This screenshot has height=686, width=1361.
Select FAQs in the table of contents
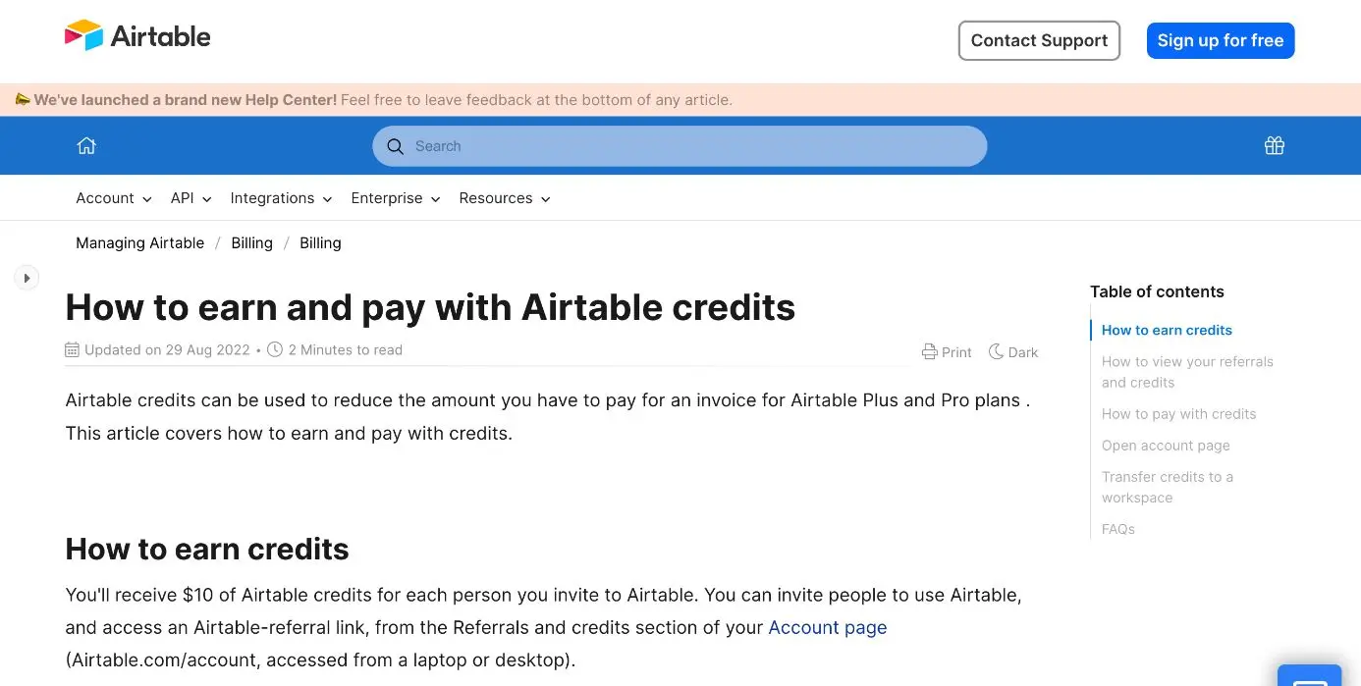point(1117,529)
